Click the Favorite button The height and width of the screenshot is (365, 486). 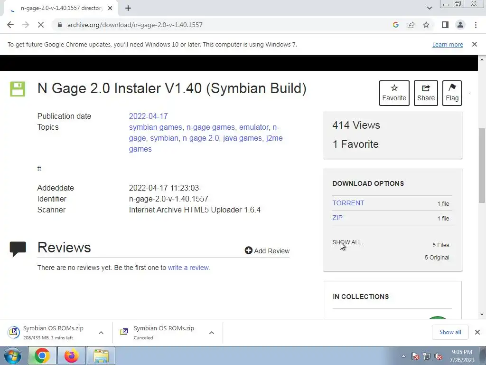click(x=394, y=93)
